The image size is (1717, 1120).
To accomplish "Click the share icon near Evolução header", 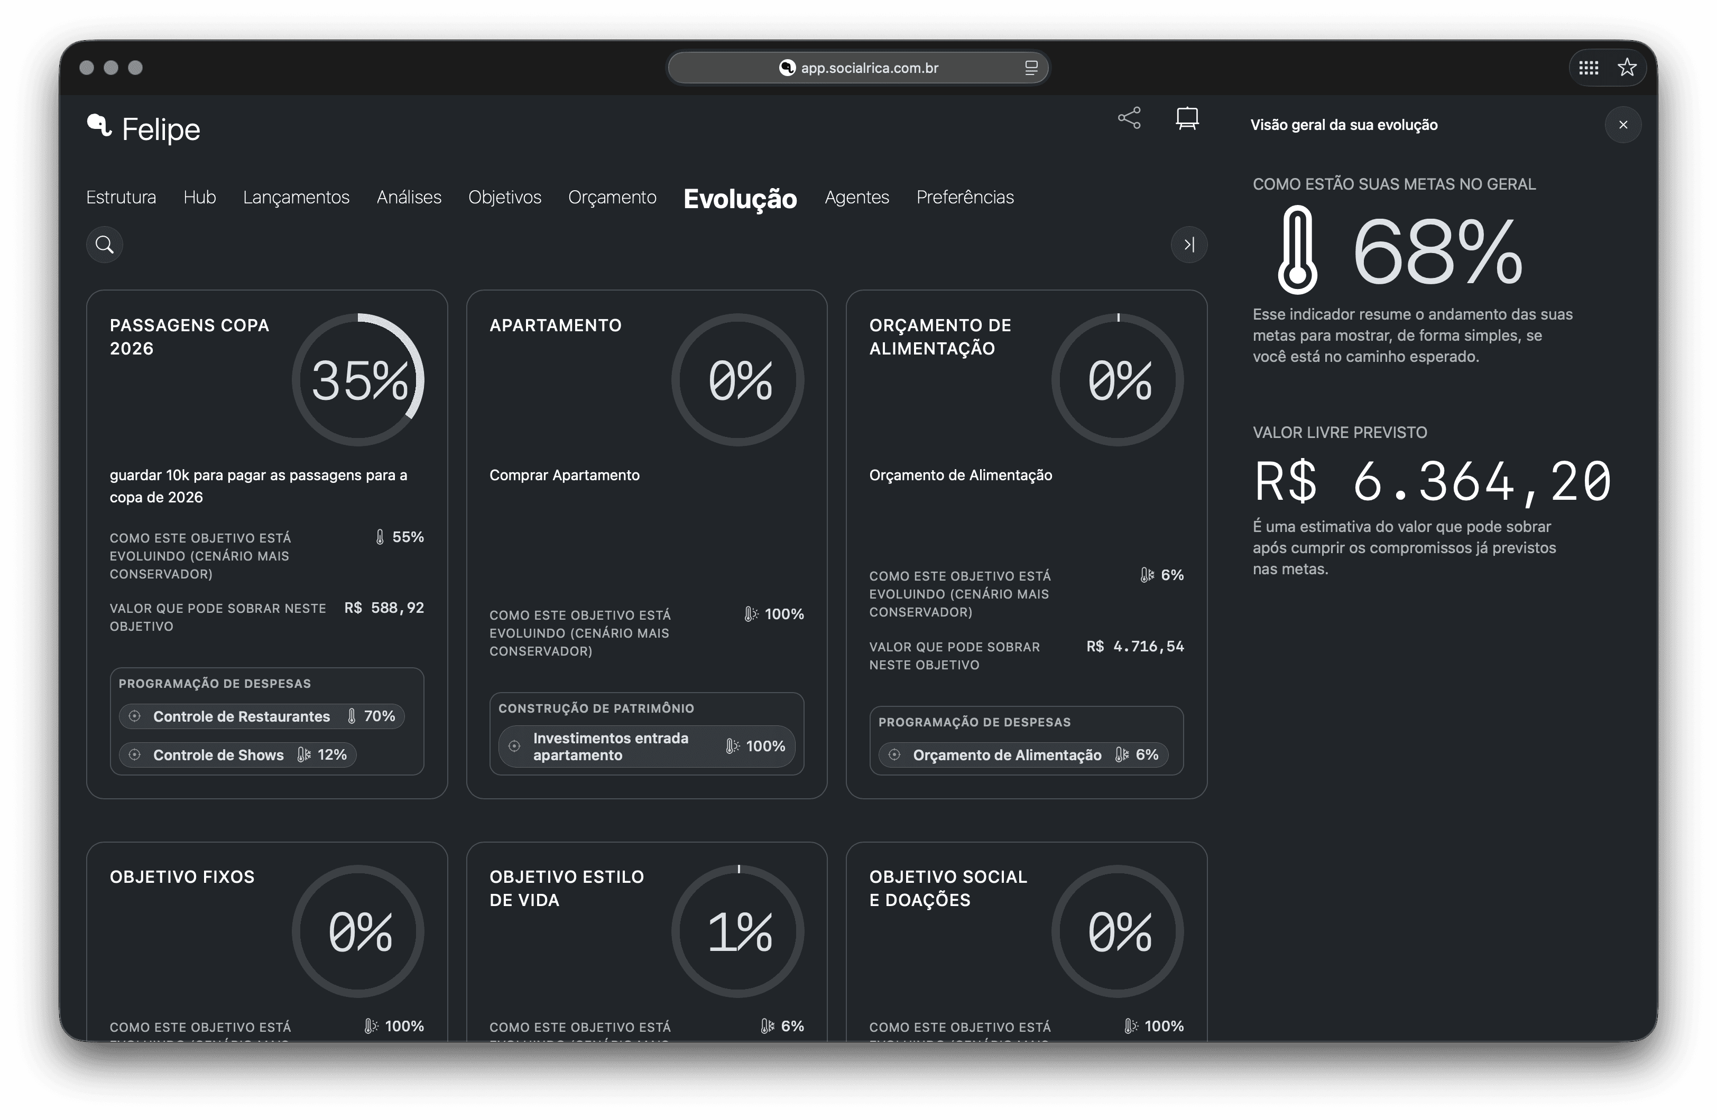I will [x=1129, y=118].
